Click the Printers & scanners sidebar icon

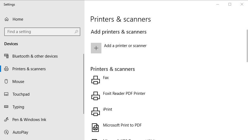(6, 69)
